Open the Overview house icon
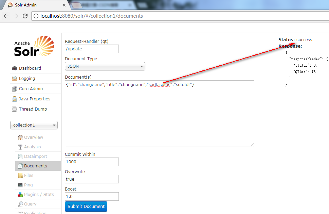329x214 pixels. pyautogui.click(x=20, y=137)
